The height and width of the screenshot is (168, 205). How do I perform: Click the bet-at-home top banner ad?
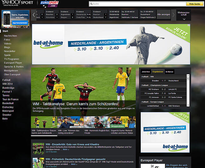[111, 44]
